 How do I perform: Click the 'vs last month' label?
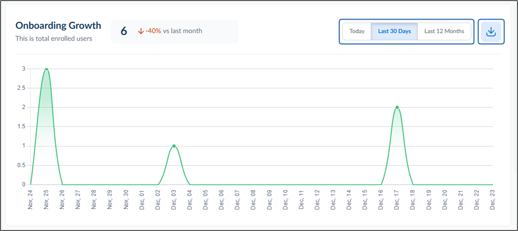[x=182, y=31]
